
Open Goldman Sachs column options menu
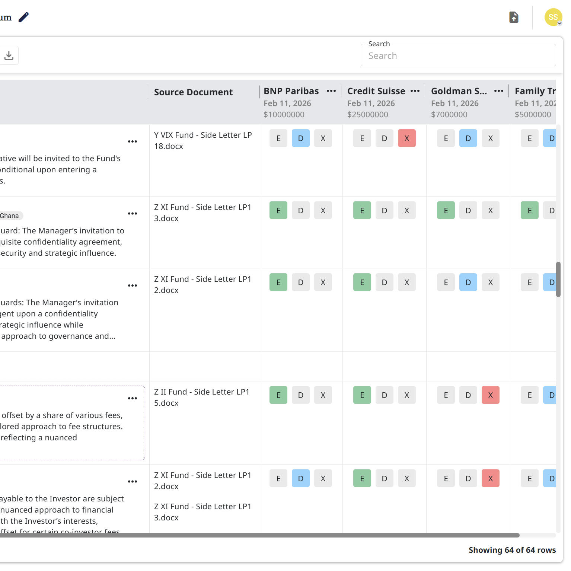(498, 91)
